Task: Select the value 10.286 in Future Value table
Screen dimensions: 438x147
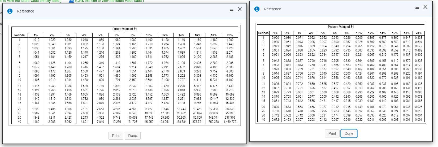Action: [x=116, y=122]
